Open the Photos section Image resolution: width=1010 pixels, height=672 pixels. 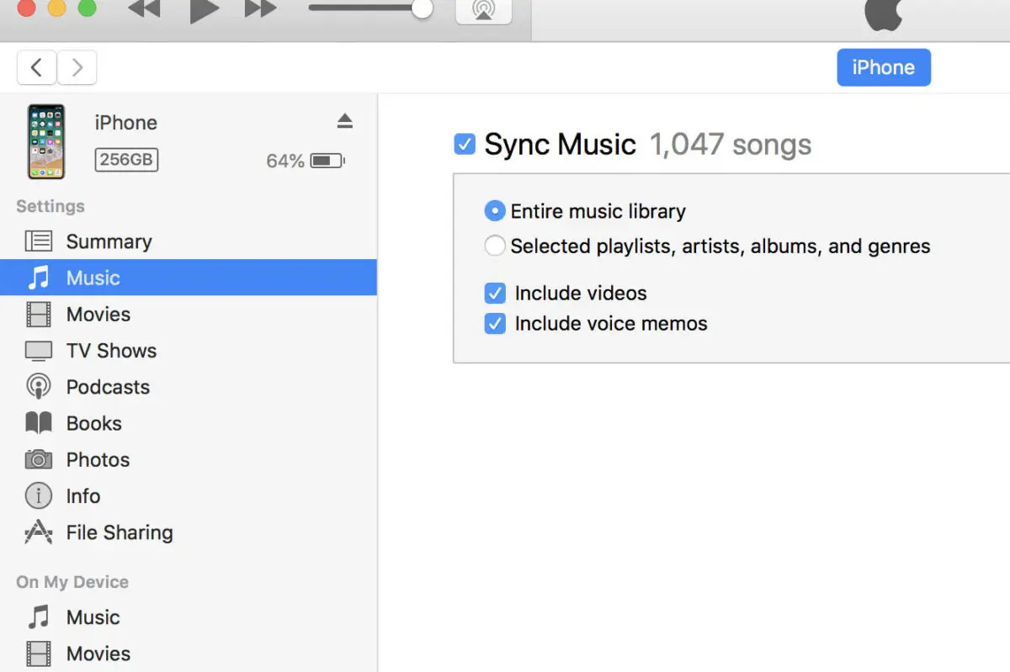pos(189,459)
